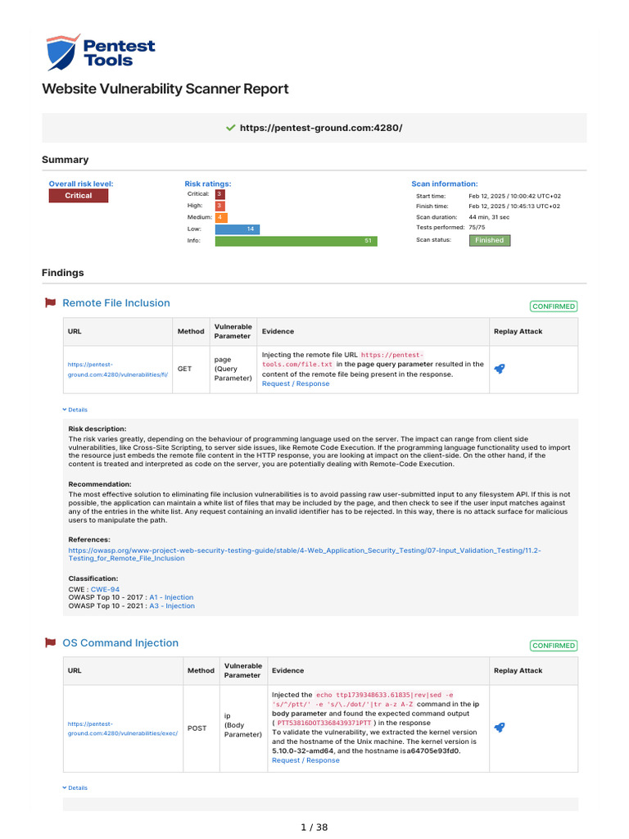629x839 pixels.
Task: Click the High risk bar showing 3
Action: 219,206
